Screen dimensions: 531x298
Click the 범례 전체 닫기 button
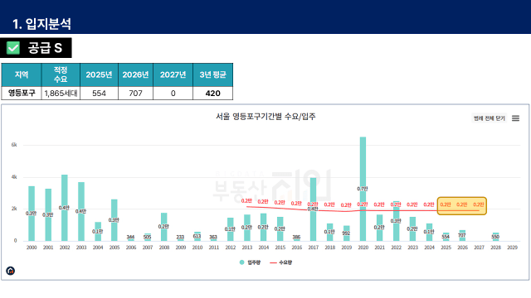[x=490, y=118]
